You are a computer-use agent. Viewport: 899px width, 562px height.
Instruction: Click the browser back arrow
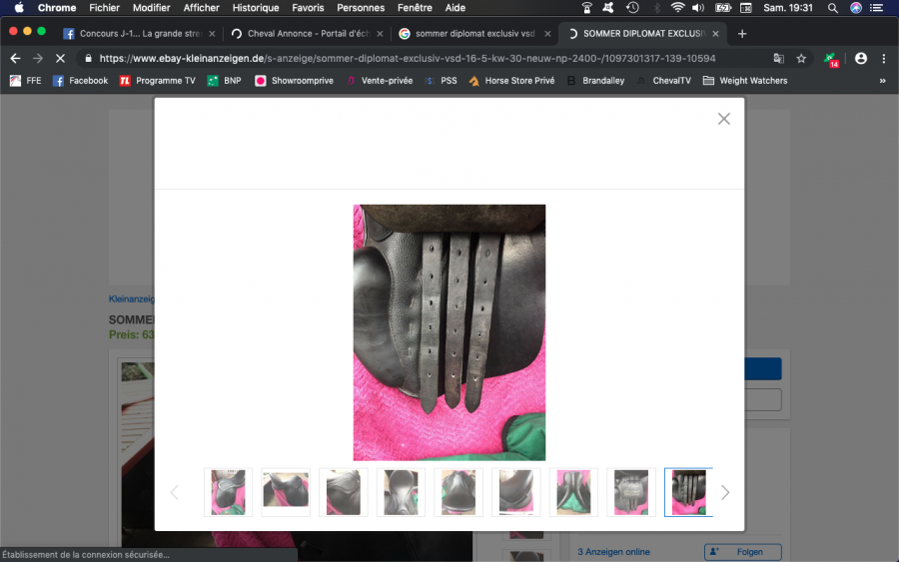[x=15, y=59]
